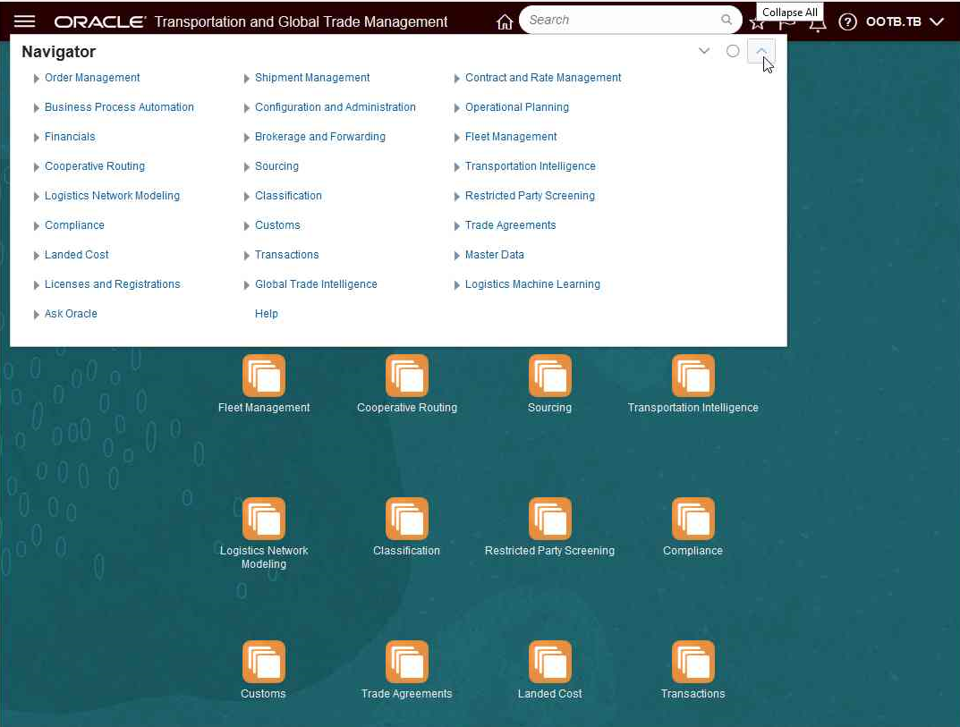Image resolution: width=960 pixels, height=727 pixels.
Task: Open Transportation Intelligence in Navigator list
Action: [x=531, y=165]
